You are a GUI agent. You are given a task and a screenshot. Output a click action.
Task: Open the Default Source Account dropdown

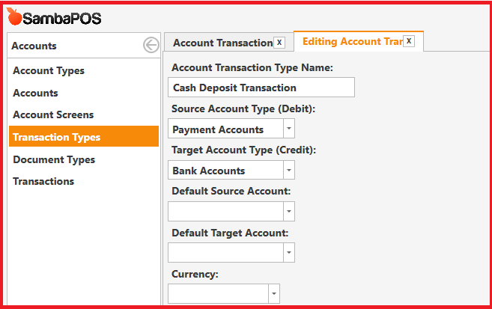[231, 211]
